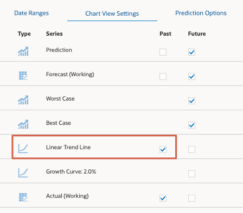Open the Prediction Options tab
The width and height of the screenshot is (243, 213).
(x=201, y=13)
